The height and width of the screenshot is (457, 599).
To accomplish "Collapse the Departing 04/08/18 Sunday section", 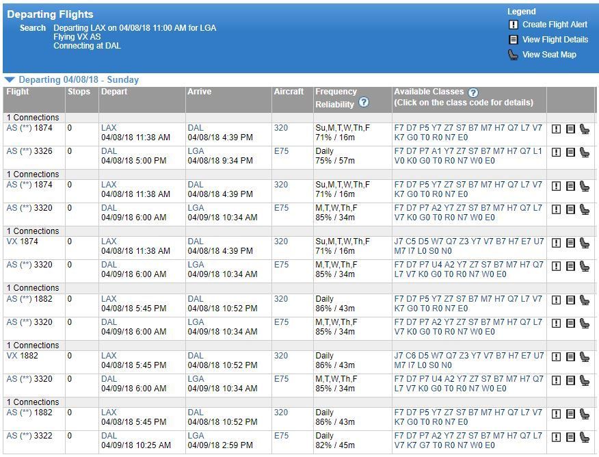I will [x=10, y=80].
